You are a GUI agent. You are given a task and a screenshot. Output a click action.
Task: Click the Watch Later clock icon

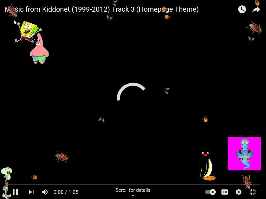tap(242, 9)
